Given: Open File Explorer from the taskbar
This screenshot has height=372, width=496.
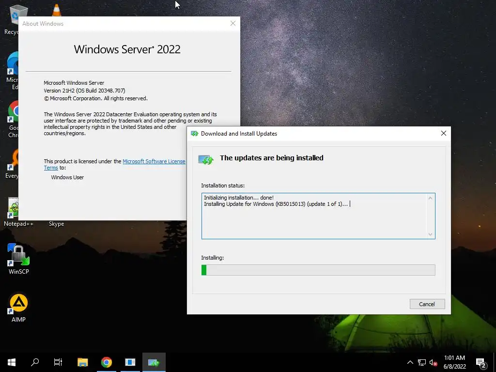Looking at the screenshot, I should point(82,362).
